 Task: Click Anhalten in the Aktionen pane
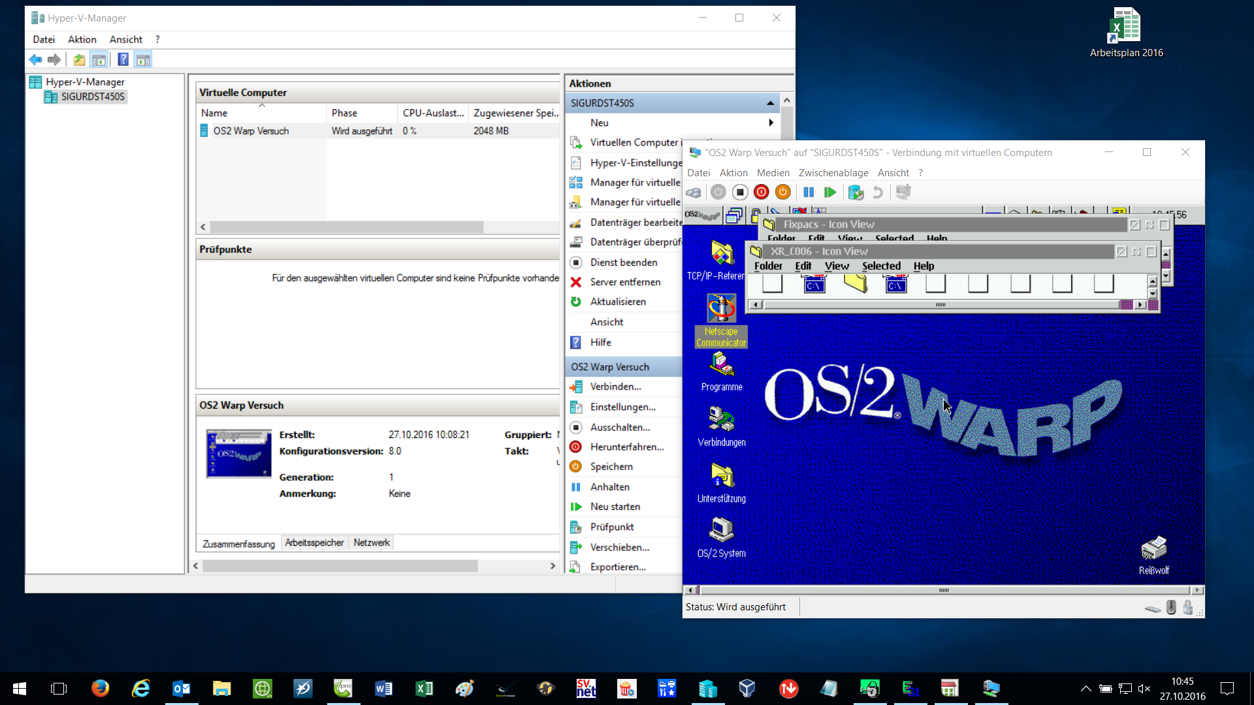click(609, 486)
